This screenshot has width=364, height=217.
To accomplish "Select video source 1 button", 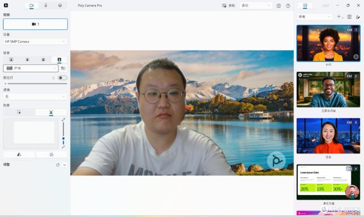I will pyautogui.click(x=35, y=24).
